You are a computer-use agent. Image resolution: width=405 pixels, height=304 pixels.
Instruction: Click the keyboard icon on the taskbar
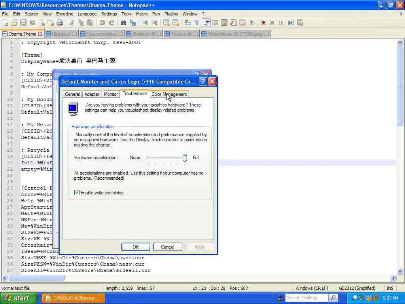(280, 298)
